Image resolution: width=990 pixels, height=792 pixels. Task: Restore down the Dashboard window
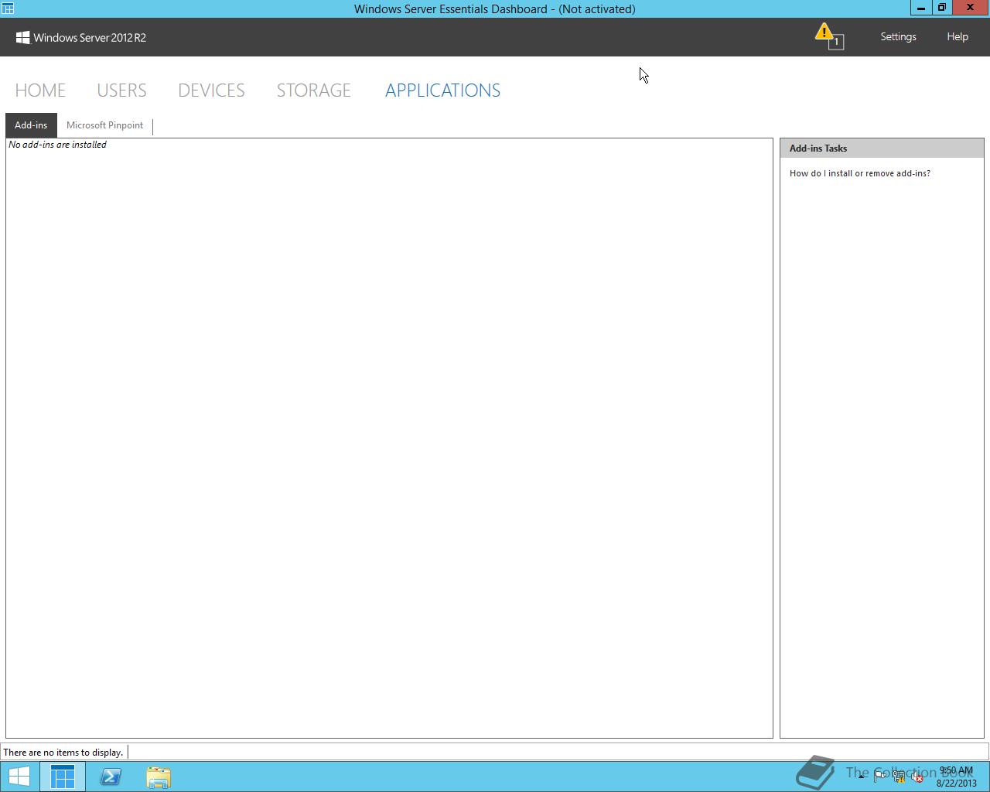(x=941, y=8)
